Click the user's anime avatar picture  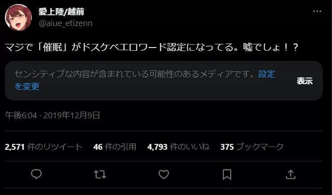tap(18, 17)
